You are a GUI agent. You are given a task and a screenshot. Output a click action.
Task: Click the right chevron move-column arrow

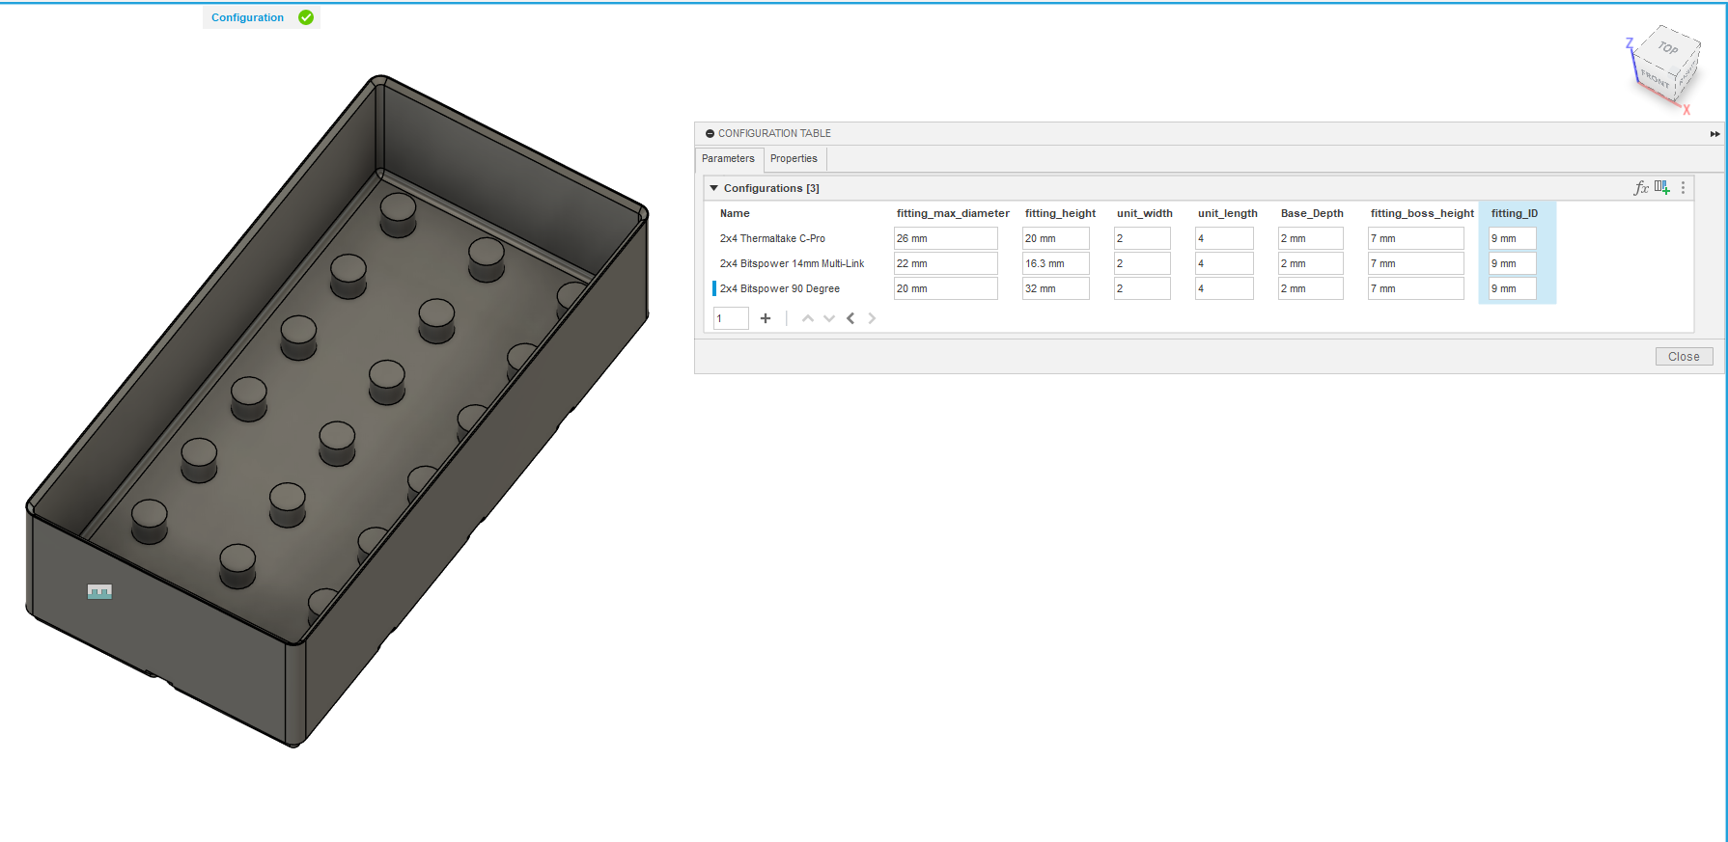[872, 318]
